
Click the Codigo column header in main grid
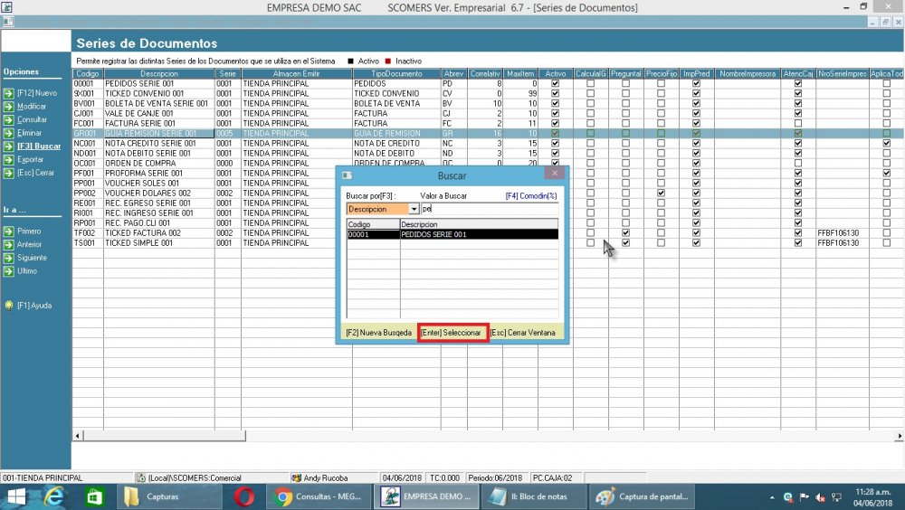[x=88, y=74]
